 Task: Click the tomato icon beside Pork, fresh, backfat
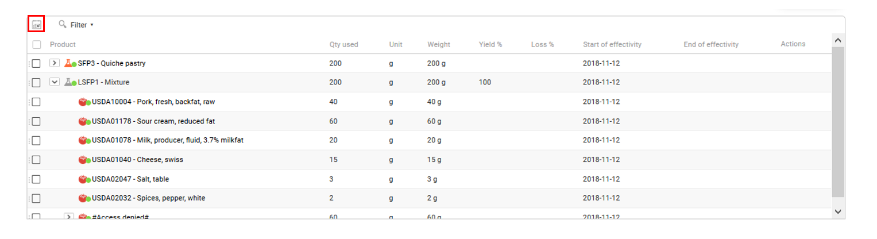click(x=83, y=102)
